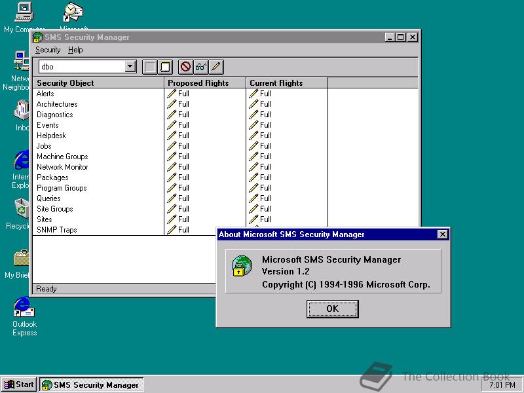Click the SMS Security Manager taskbar button
524x393 pixels.
tap(92, 384)
